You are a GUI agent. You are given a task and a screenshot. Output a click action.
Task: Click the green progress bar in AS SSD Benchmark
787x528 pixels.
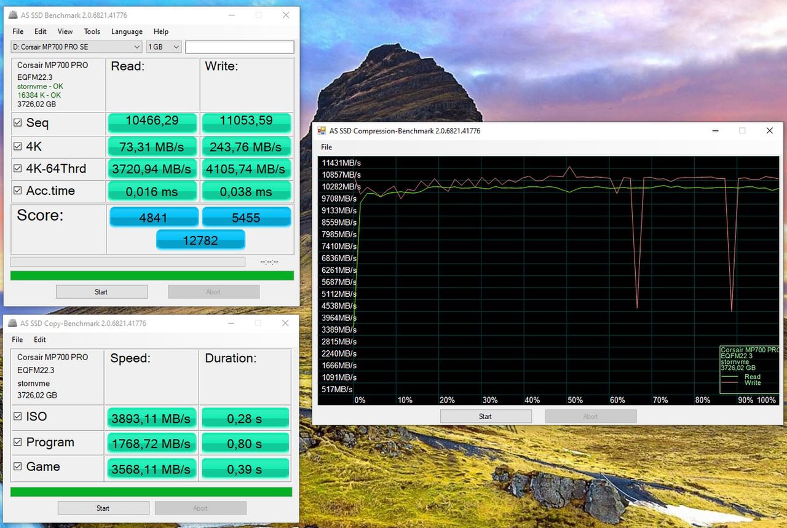click(x=152, y=275)
